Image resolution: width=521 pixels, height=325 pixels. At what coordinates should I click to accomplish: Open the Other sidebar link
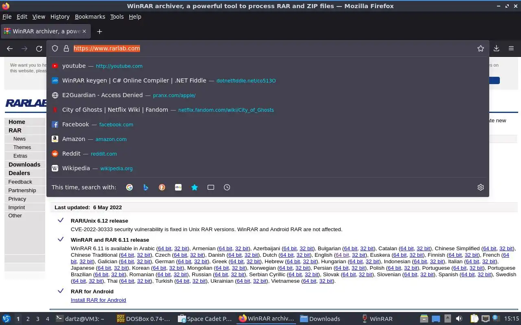(x=15, y=216)
